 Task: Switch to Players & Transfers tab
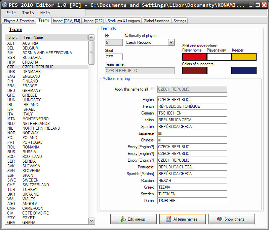(x=19, y=21)
